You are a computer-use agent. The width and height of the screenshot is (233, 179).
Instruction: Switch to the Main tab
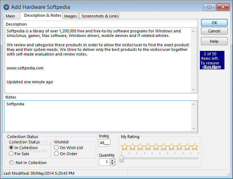(12, 16)
